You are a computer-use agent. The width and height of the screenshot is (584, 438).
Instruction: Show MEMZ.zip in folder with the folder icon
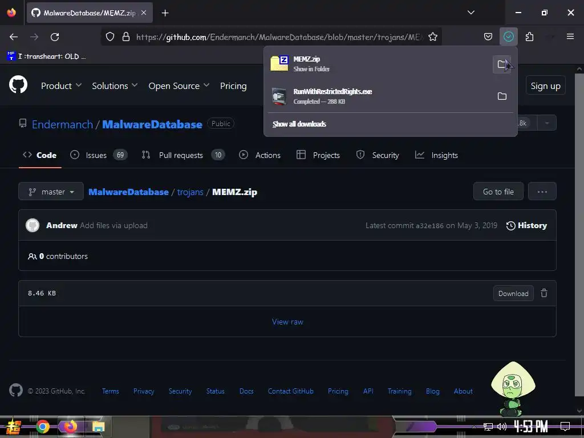502,64
